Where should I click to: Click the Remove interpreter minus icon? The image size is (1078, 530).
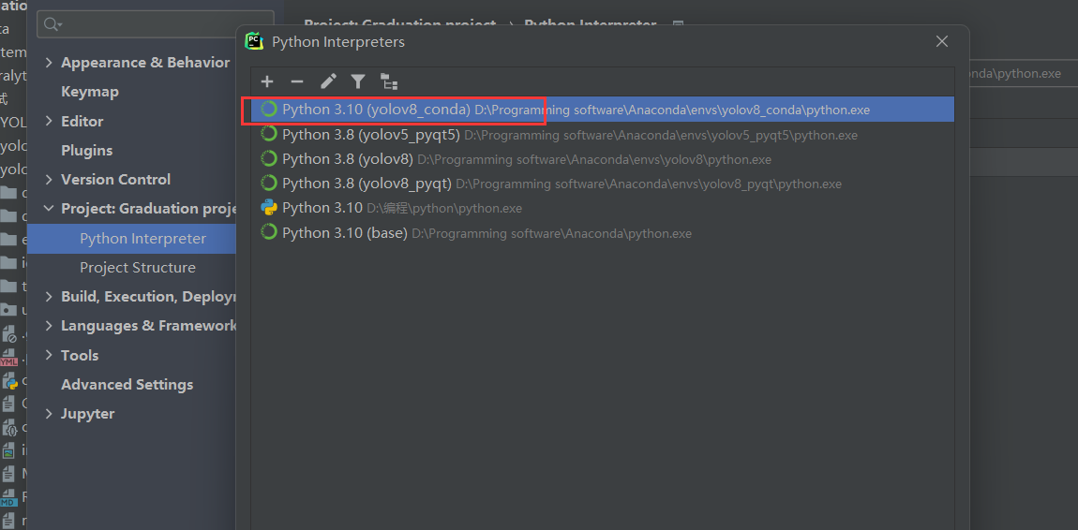click(x=297, y=82)
